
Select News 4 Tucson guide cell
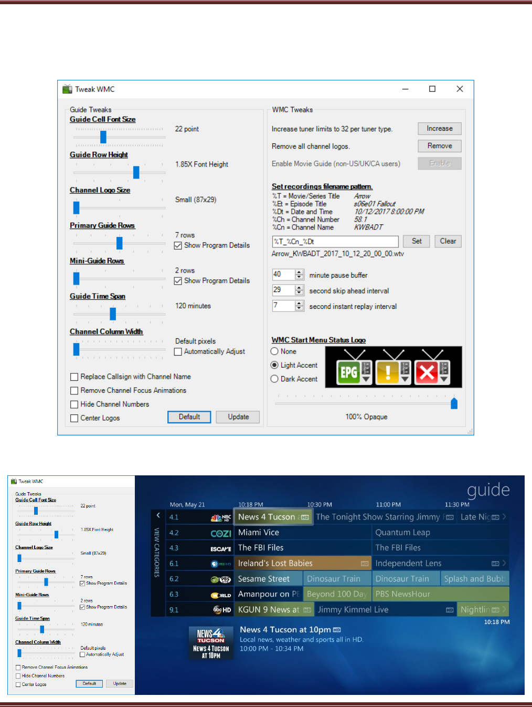point(273,517)
